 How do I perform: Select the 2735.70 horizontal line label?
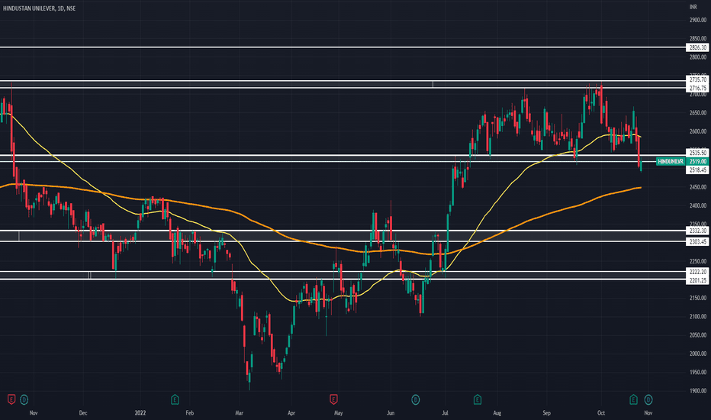698,80
